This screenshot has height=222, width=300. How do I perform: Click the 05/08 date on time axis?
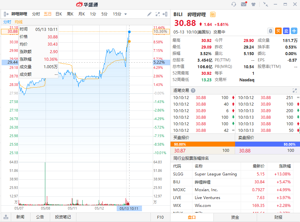click(x=46, y=208)
